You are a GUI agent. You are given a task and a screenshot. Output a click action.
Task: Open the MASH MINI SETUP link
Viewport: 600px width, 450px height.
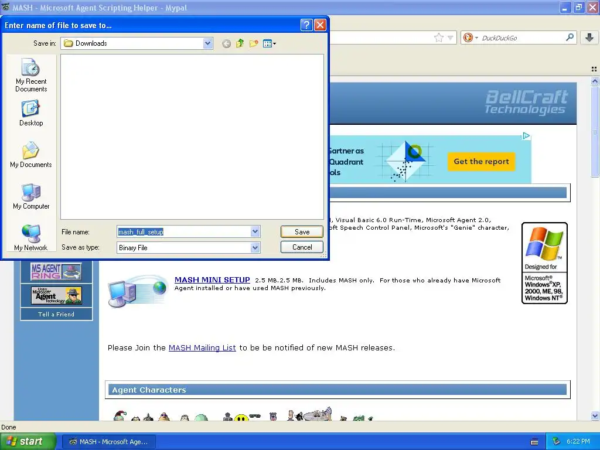[212, 280]
